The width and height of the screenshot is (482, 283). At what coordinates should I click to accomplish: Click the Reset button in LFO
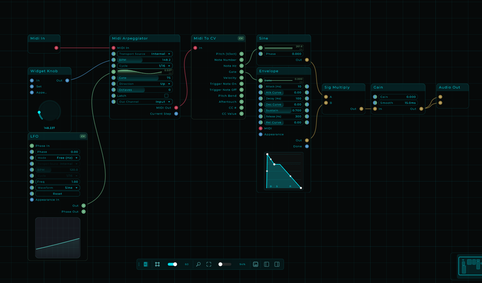57,194
